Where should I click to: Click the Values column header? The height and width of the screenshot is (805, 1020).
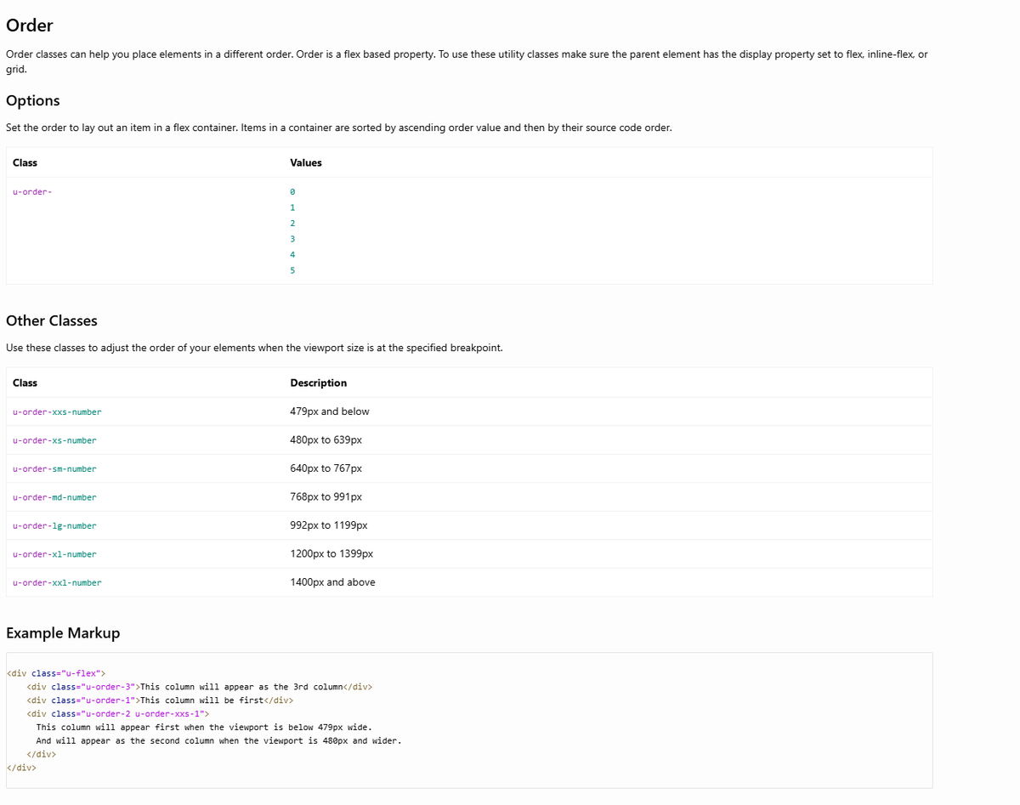[x=306, y=162]
